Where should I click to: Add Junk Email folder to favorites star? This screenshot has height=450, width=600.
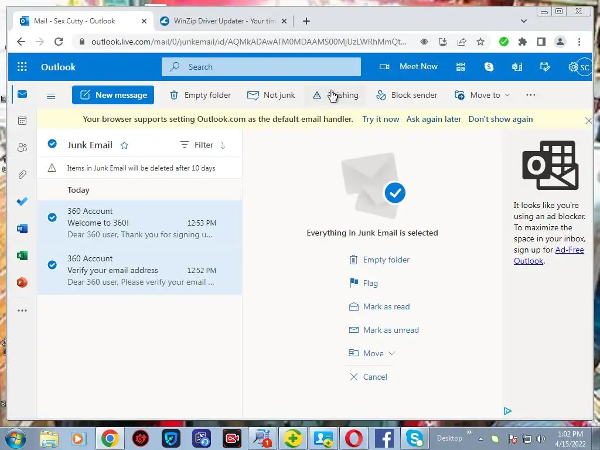point(124,145)
